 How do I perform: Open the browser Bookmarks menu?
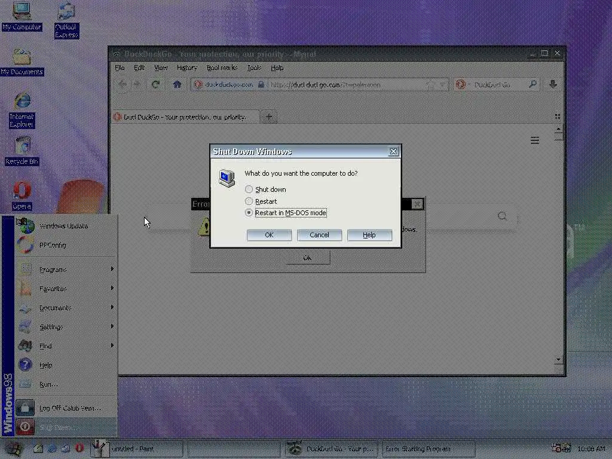tap(222, 68)
